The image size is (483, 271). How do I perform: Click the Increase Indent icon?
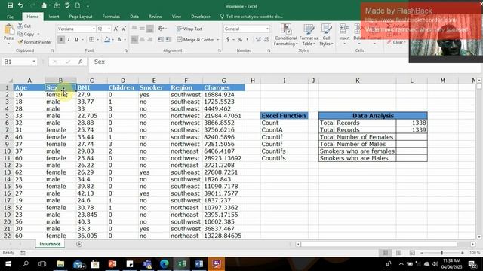[x=168, y=39]
